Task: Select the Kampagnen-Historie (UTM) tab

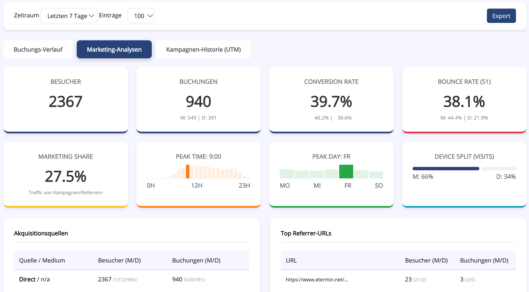Action: coord(203,49)
